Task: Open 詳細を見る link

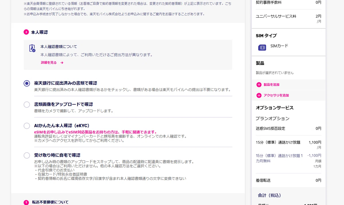Action: (x=49, y=63)
